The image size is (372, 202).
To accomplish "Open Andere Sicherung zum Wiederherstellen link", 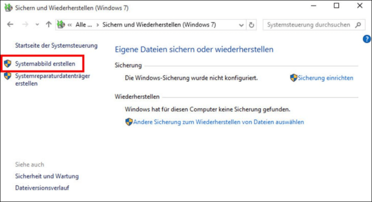I will tap(219, 122).
